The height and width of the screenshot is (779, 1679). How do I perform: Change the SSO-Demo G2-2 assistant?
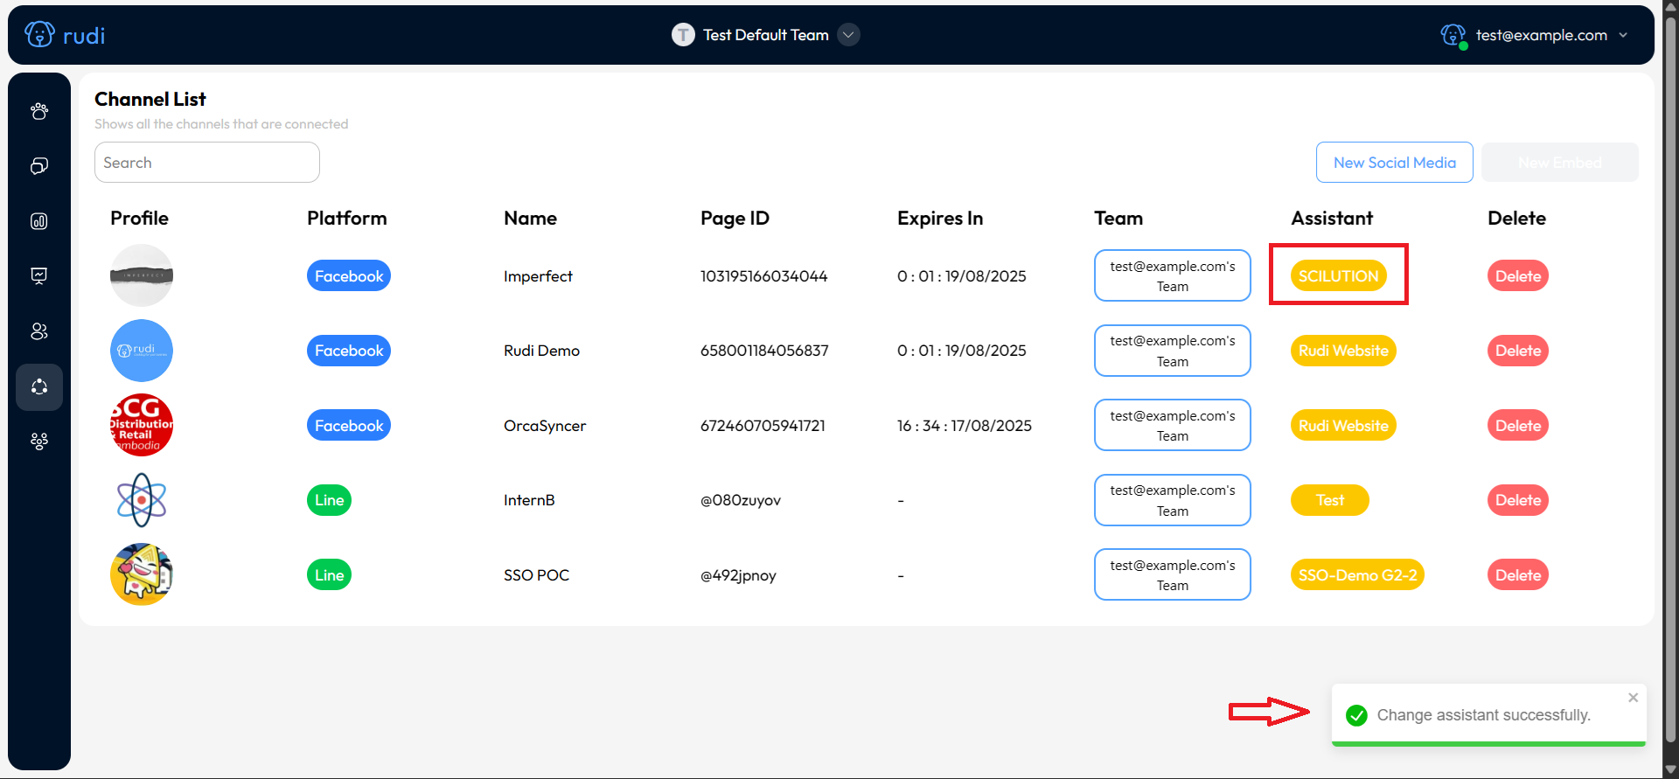tap(1357, 575)
